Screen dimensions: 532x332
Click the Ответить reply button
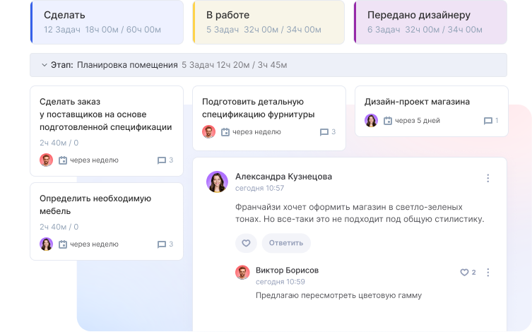(x=286, y=243)
